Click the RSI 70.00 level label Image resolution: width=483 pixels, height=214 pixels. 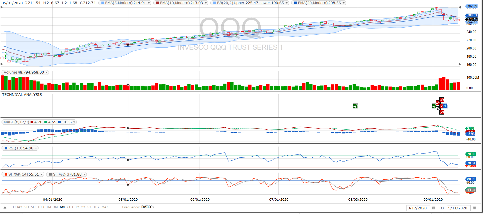[x=471, y=154]
